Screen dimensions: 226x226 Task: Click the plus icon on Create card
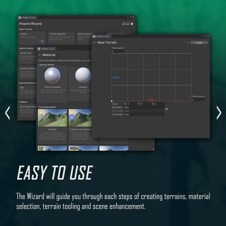coord(42,41)
